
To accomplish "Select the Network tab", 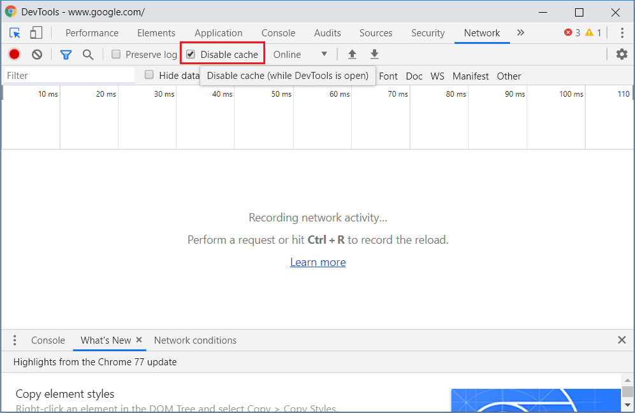I will 482,32.
